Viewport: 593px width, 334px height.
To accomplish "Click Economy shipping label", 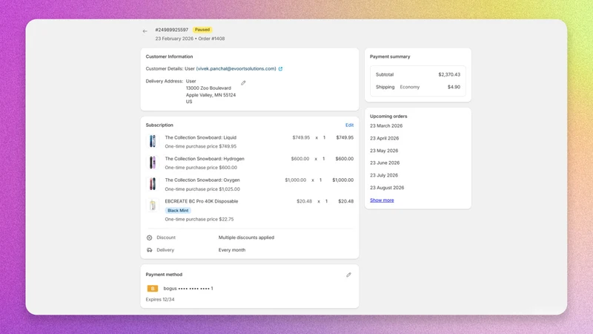I will pos(410,87).
